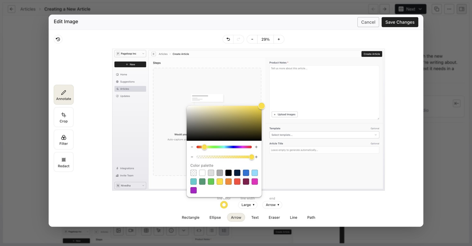Open the end style Arrow dropdown
This screenshot has height=246, width=472.
(272, 205)
